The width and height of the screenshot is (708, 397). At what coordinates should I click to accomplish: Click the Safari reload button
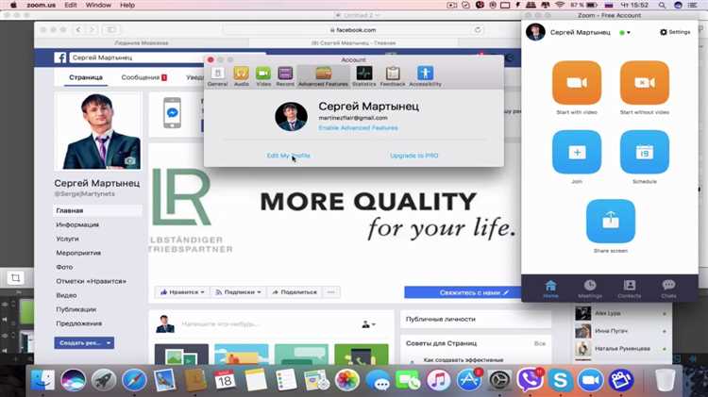tap(478, 30)
